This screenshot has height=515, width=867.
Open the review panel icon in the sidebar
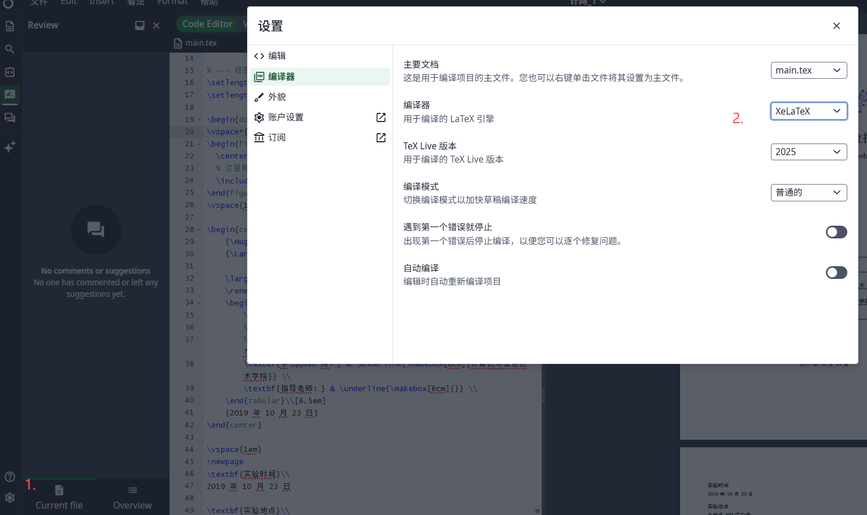(x=9, y=95)
